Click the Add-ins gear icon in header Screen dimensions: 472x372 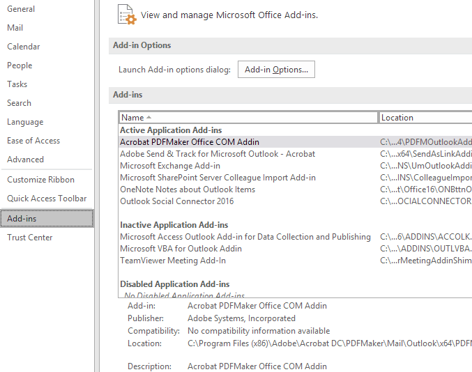click(x=126, y=15)
